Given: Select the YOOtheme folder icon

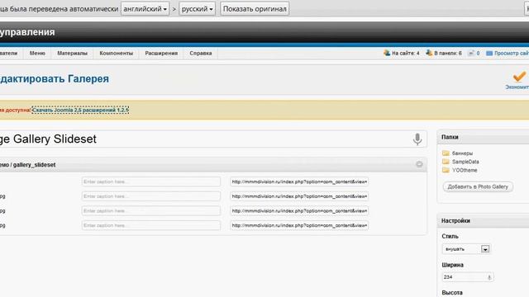Looking at the screenshot, I should [446, 170].
